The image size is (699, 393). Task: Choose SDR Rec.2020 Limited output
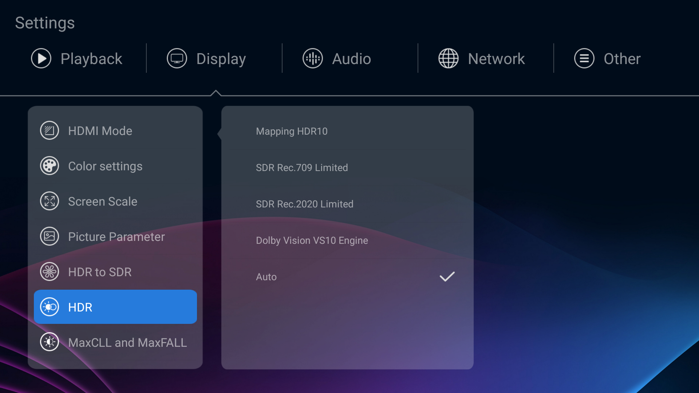(x=304, y=204)
